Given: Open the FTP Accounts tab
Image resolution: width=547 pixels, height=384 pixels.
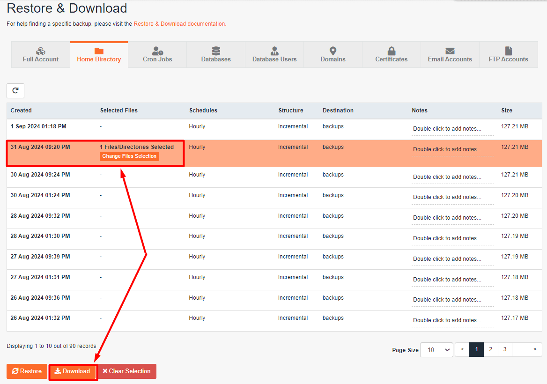Looking at the screenshot, I should pos(508,54).
